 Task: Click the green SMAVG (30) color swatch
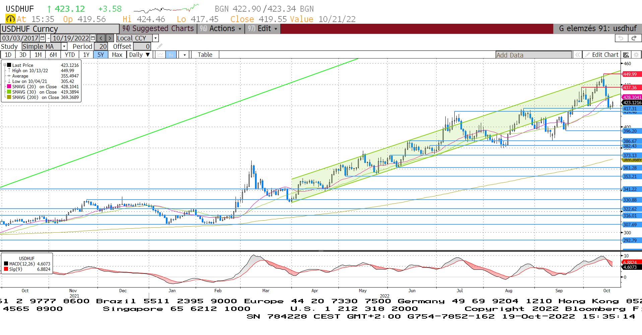point(9,92)
